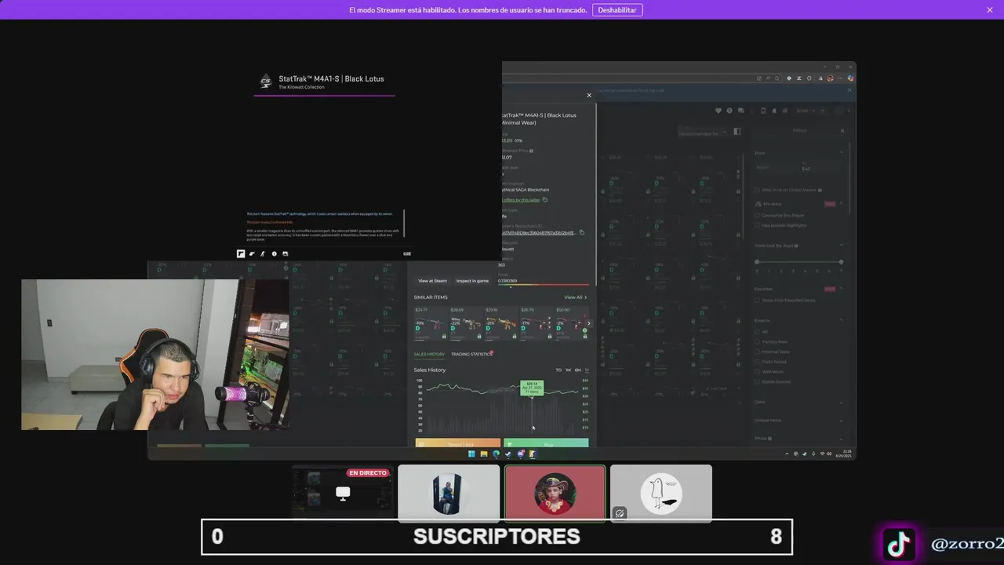This screenshot has height=565, width=1004.
Task: Select the character pose icon in inspect panel
Action: [263, 253]
